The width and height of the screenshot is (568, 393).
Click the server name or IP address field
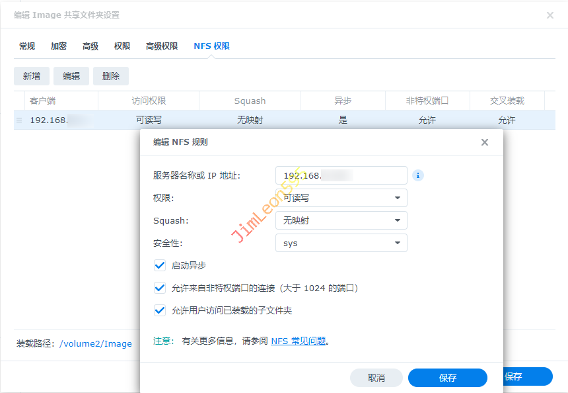click(x=341, y=175)
